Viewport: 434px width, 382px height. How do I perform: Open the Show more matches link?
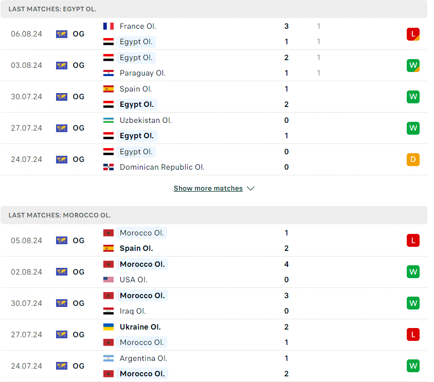(208, 189)
